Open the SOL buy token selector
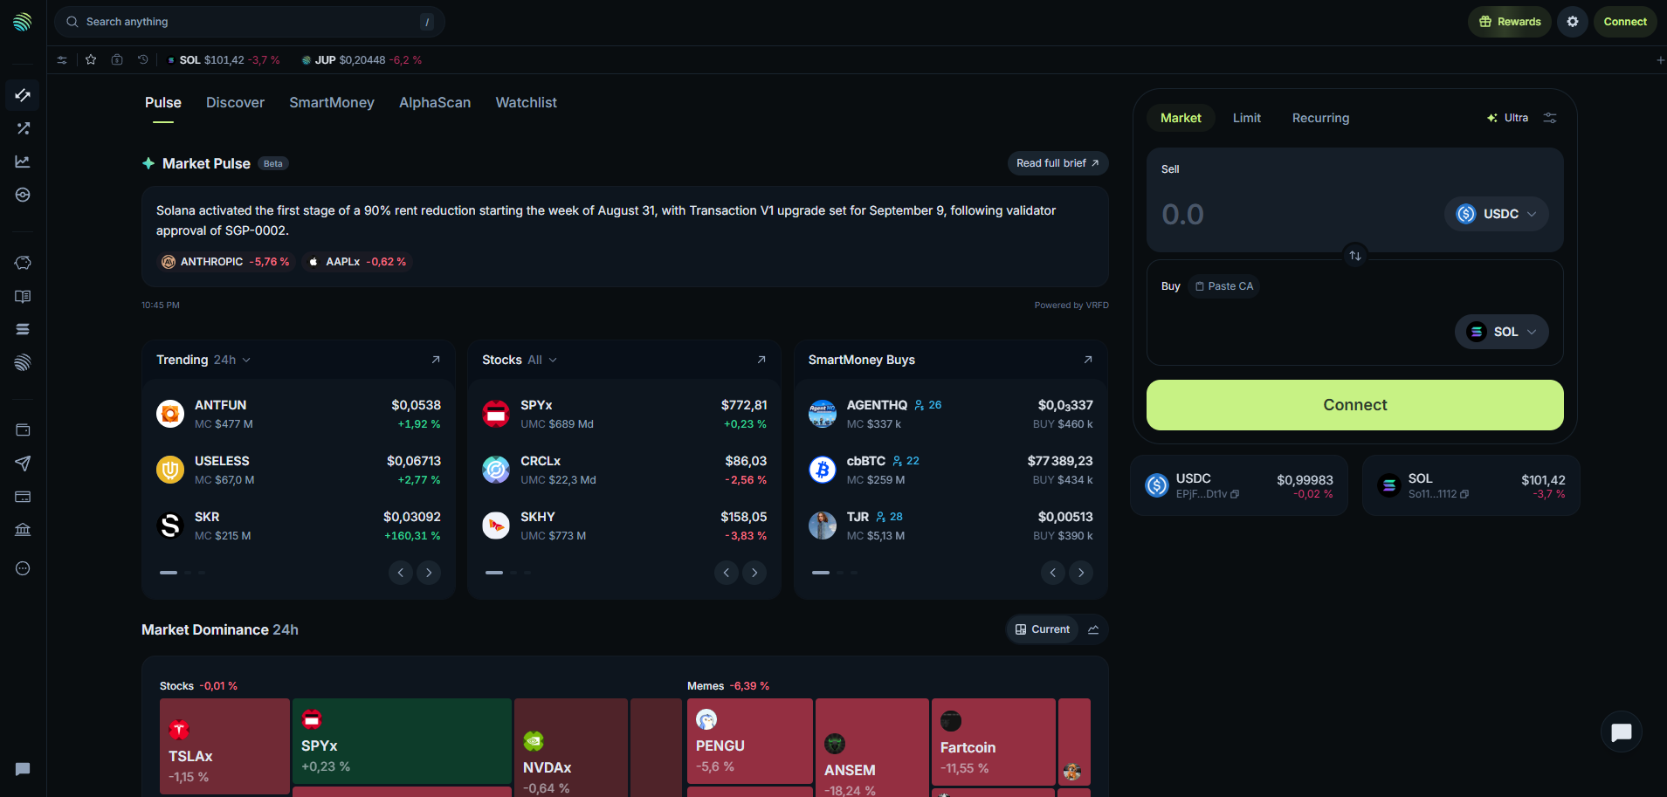 coord(1501,332)
